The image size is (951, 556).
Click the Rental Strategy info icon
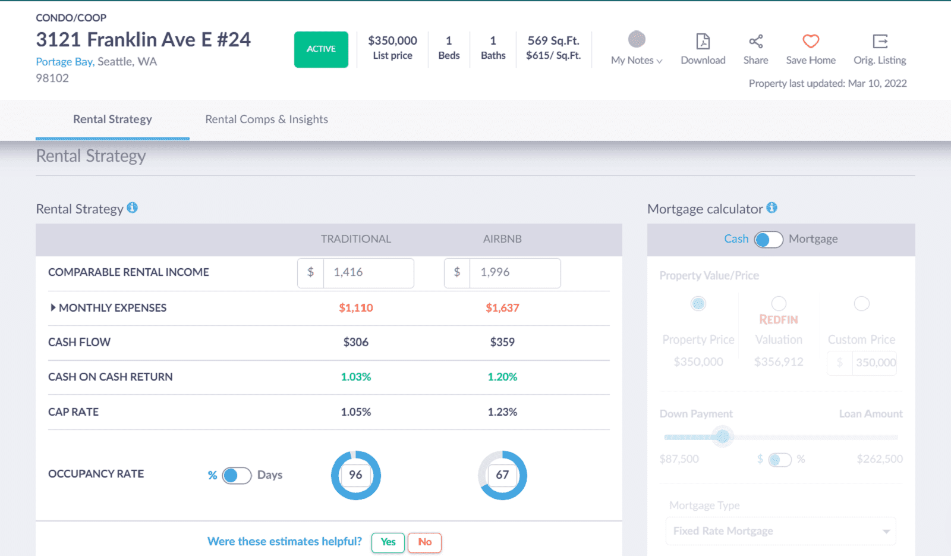point(133,208)
